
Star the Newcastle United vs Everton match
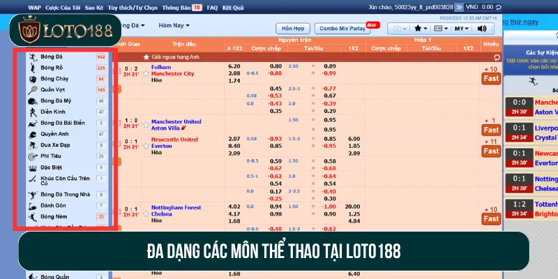146,146
